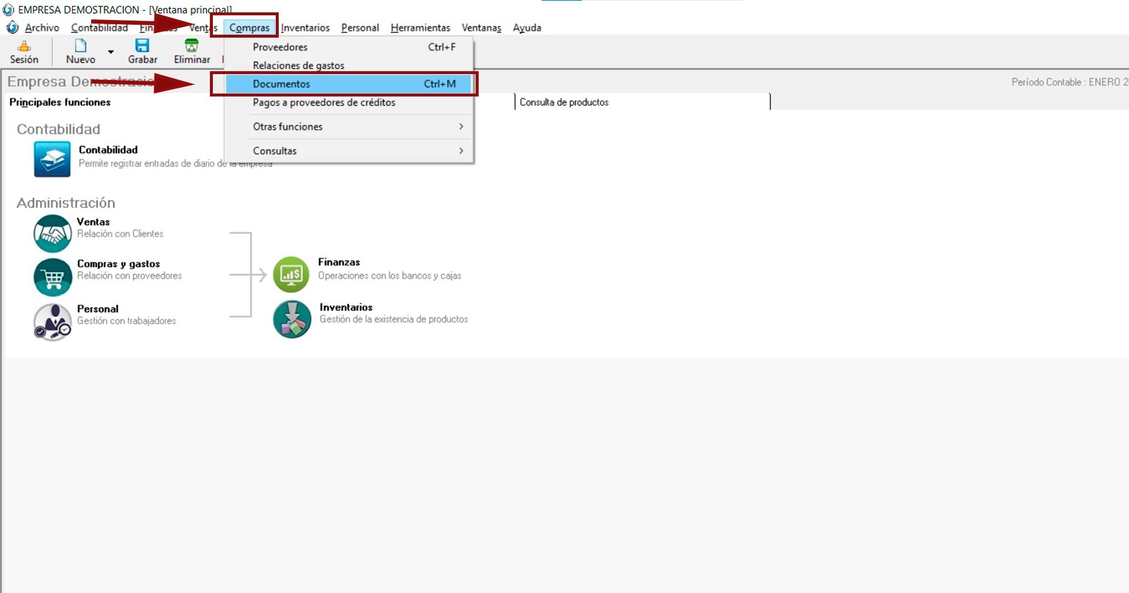Click the Sesión toolbar icon
The width and height of the screenshot is (1129, 593).
coord(24,46)
